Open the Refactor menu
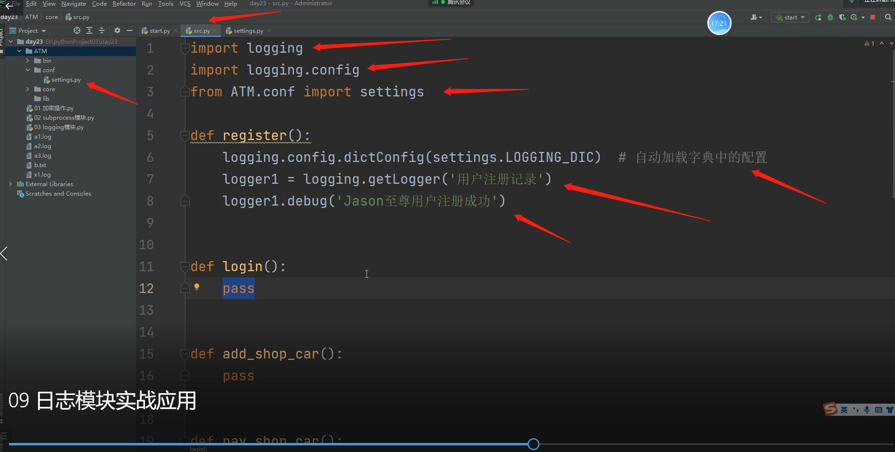Image resolution: width=895 pixels, height=452 pixels. click(x=124, y=4)
